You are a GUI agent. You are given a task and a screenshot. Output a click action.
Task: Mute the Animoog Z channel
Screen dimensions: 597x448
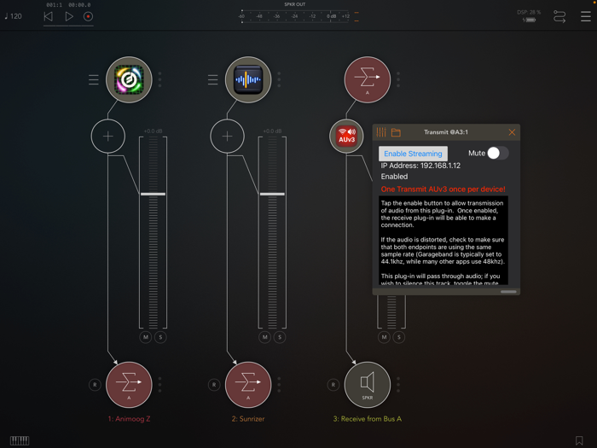(146, 337)
